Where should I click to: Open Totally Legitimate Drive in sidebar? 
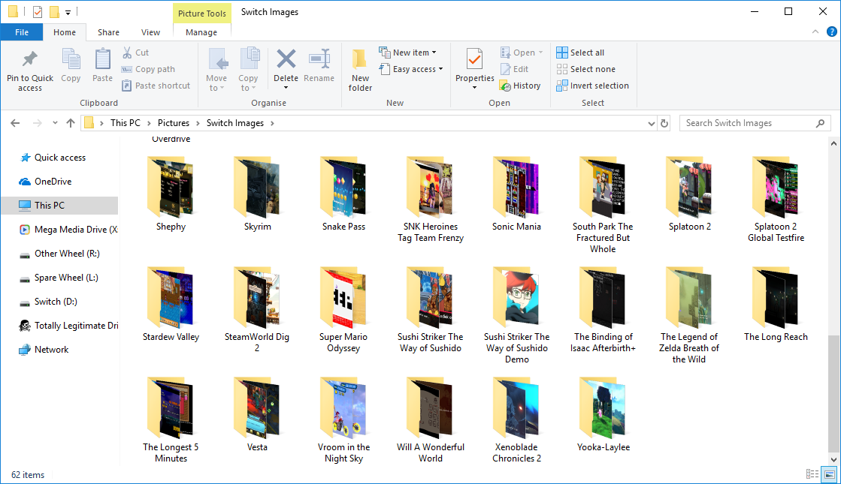tap(68, 326)
